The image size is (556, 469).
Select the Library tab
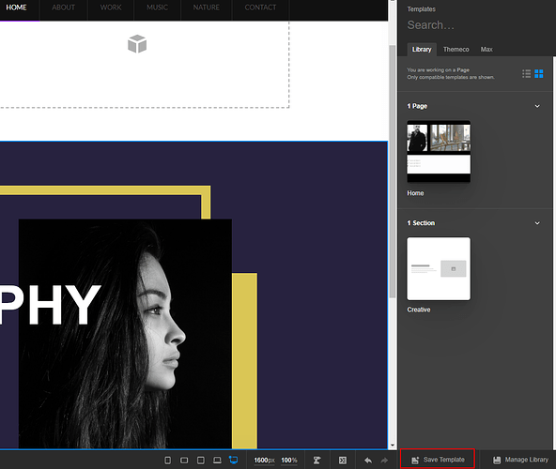(422, 50)
